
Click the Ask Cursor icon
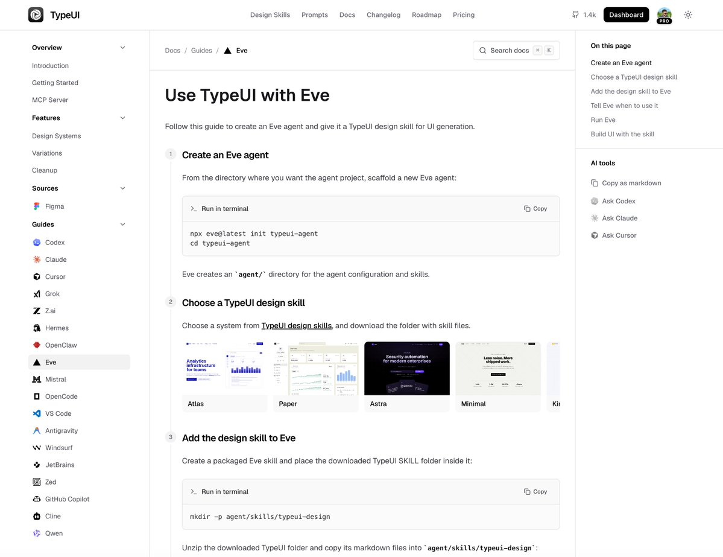(x=595, y=235)
